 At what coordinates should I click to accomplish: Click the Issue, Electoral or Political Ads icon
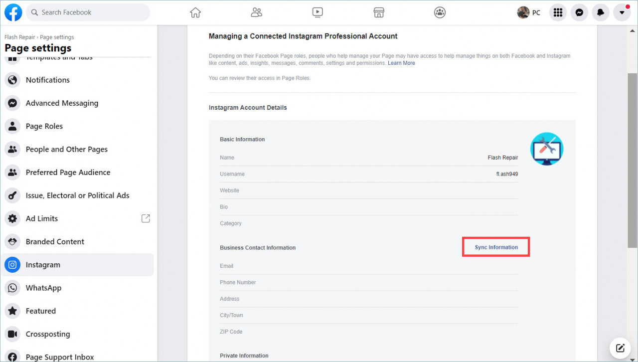(x=12, y=195)
